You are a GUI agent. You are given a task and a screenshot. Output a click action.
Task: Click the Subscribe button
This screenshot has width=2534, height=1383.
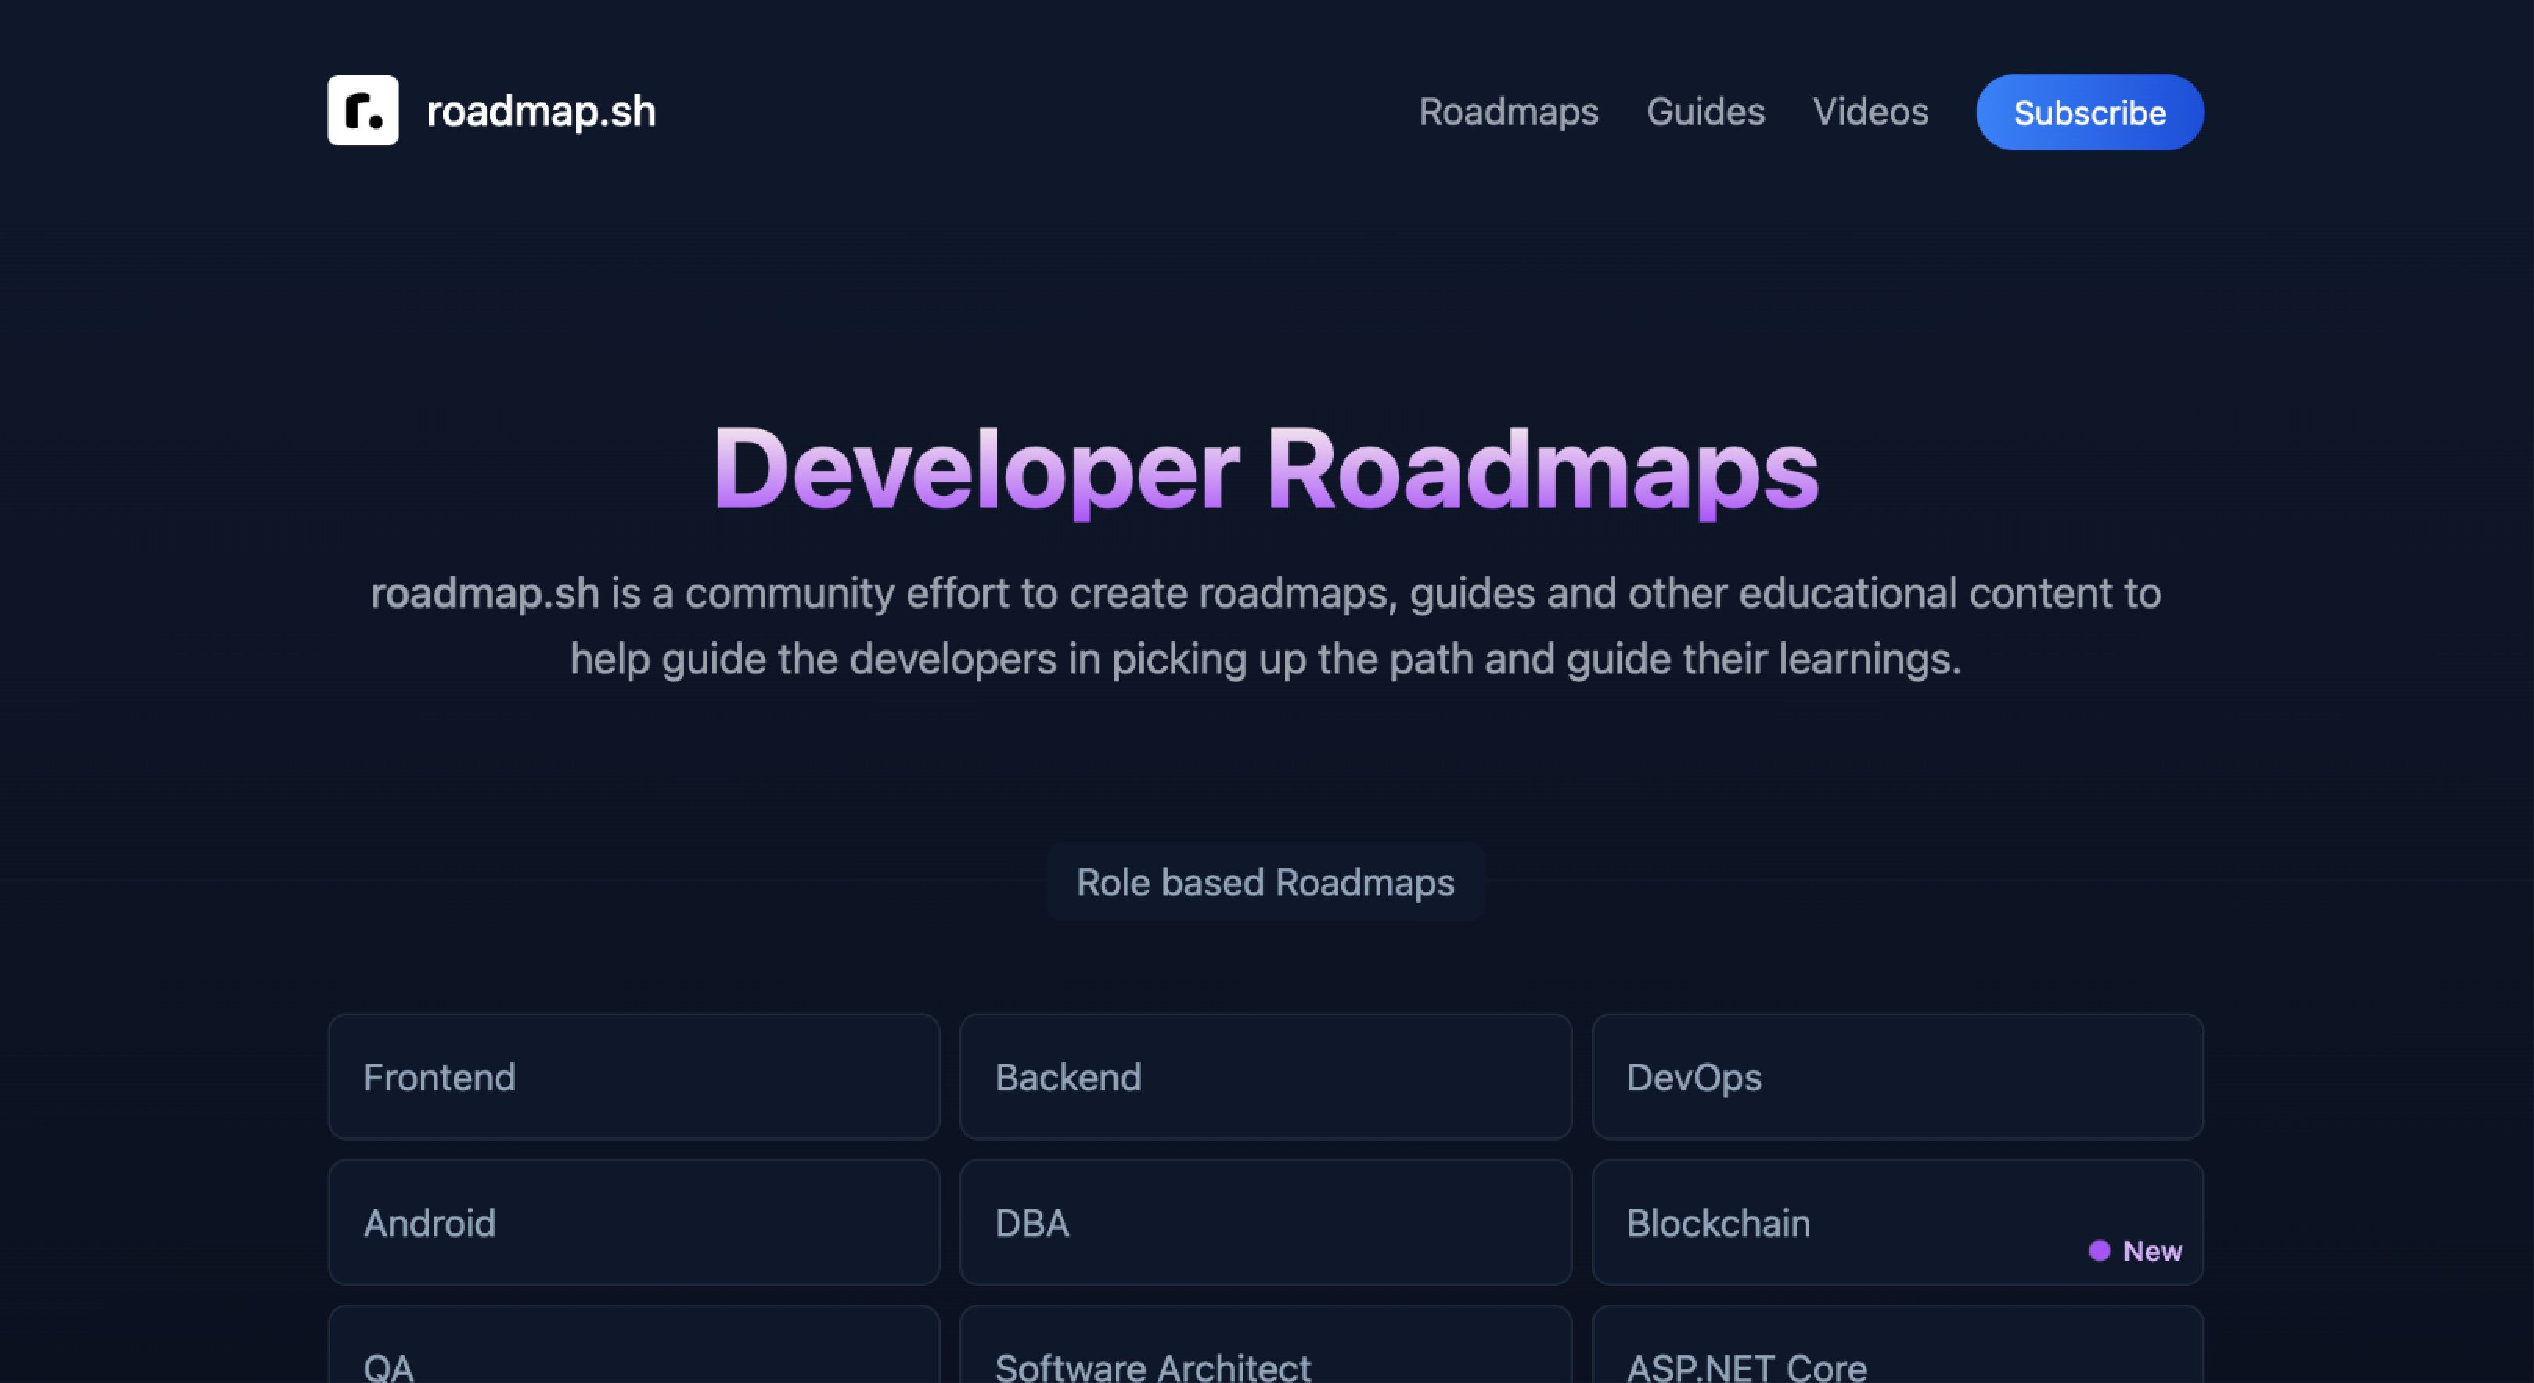(x=2089, y=111)
